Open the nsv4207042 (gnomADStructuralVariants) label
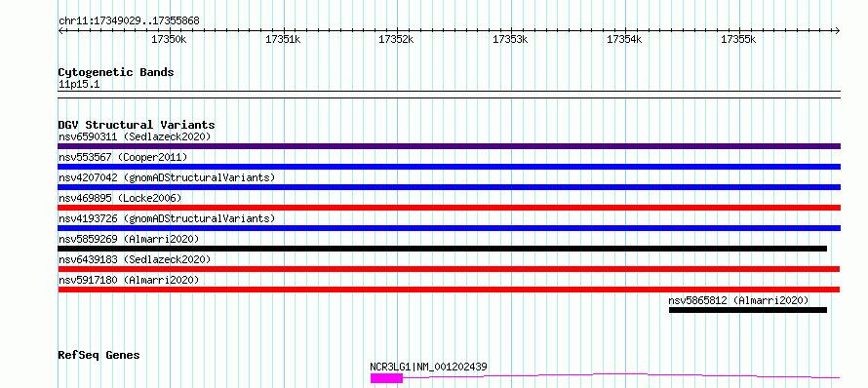The height and width of the screenshot is (388, 868). tap(167, 177)
